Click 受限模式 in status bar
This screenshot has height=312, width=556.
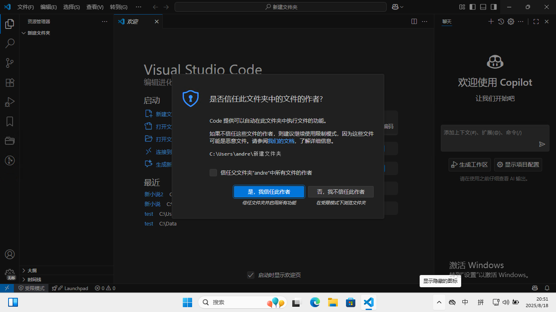click(31, 288)
